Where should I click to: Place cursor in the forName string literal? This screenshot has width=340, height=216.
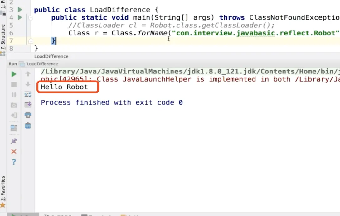coord(255,33)
